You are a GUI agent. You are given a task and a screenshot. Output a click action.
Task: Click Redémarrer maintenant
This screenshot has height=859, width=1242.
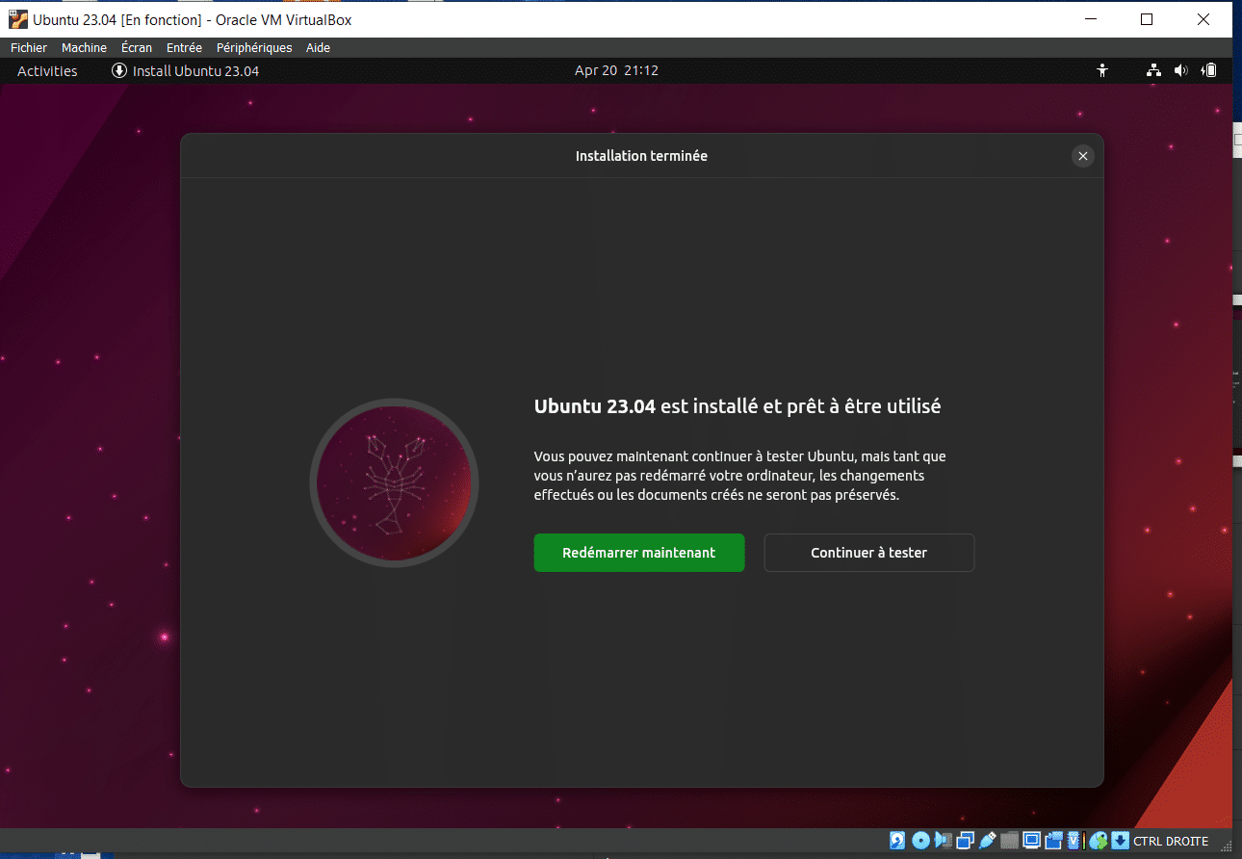click(x=638, y=552)
